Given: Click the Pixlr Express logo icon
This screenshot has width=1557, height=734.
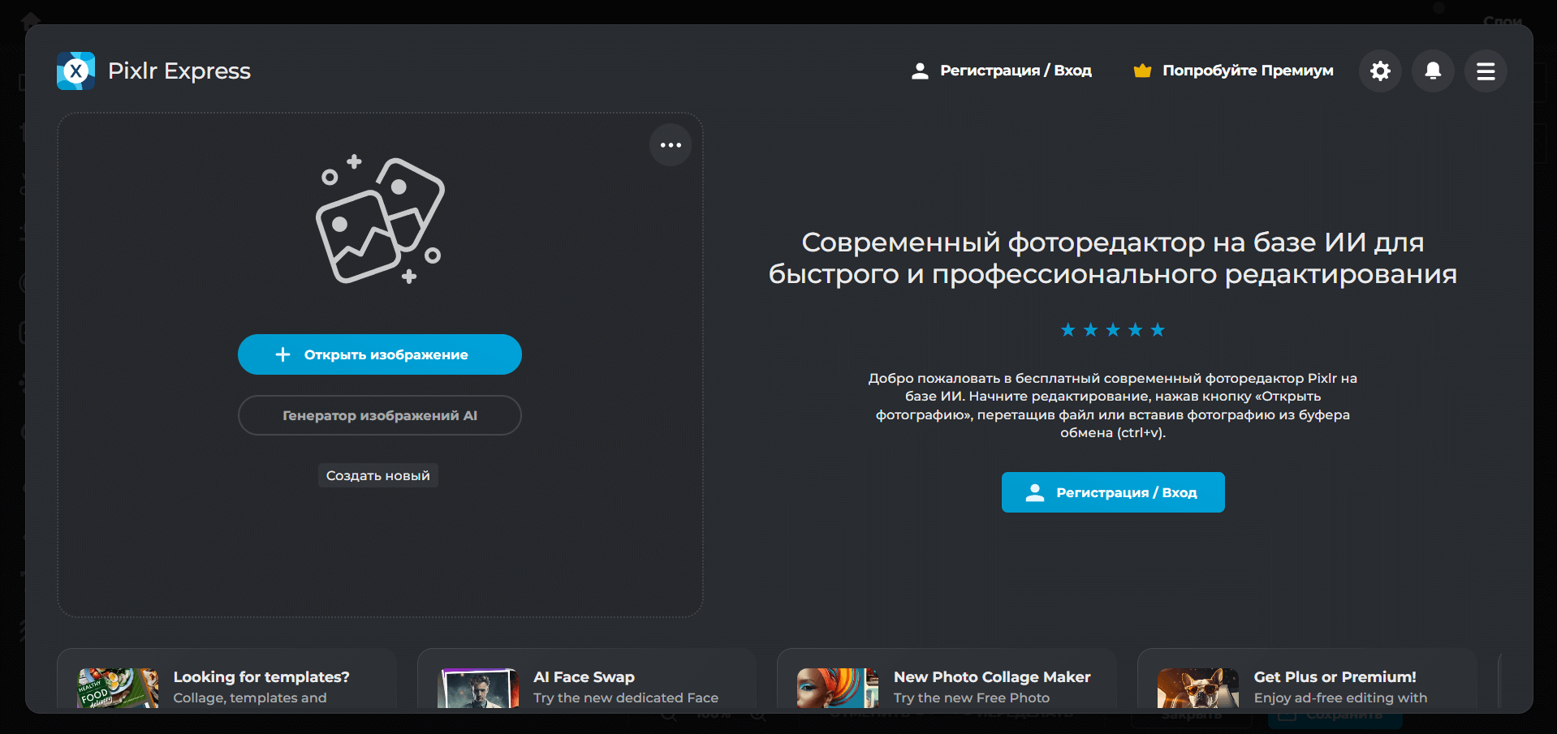Looking at the screenshot, I should click(x=75, y=71).
